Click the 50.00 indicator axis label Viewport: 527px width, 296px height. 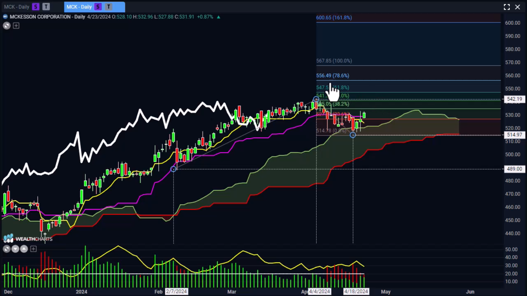pyautogui.click(x=511, y=249)
